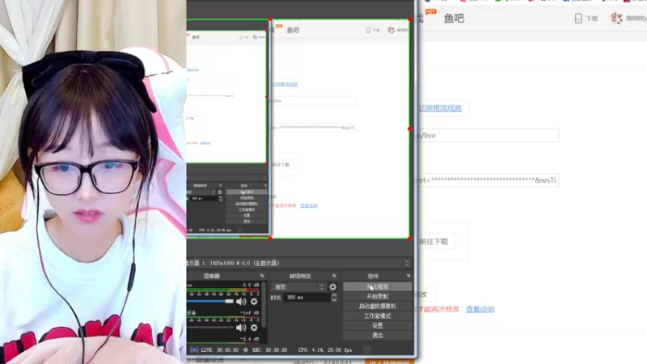647x364 pixels.
Task: Open gear settings for first mixer channel
Action: tap(254, 302)
